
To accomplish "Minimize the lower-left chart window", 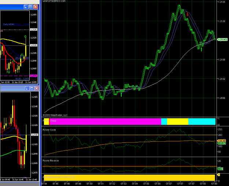I will 27,88.
